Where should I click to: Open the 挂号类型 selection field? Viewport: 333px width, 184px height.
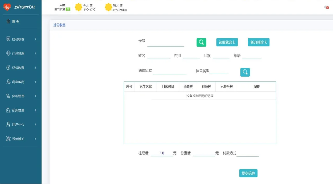point(219,71)
